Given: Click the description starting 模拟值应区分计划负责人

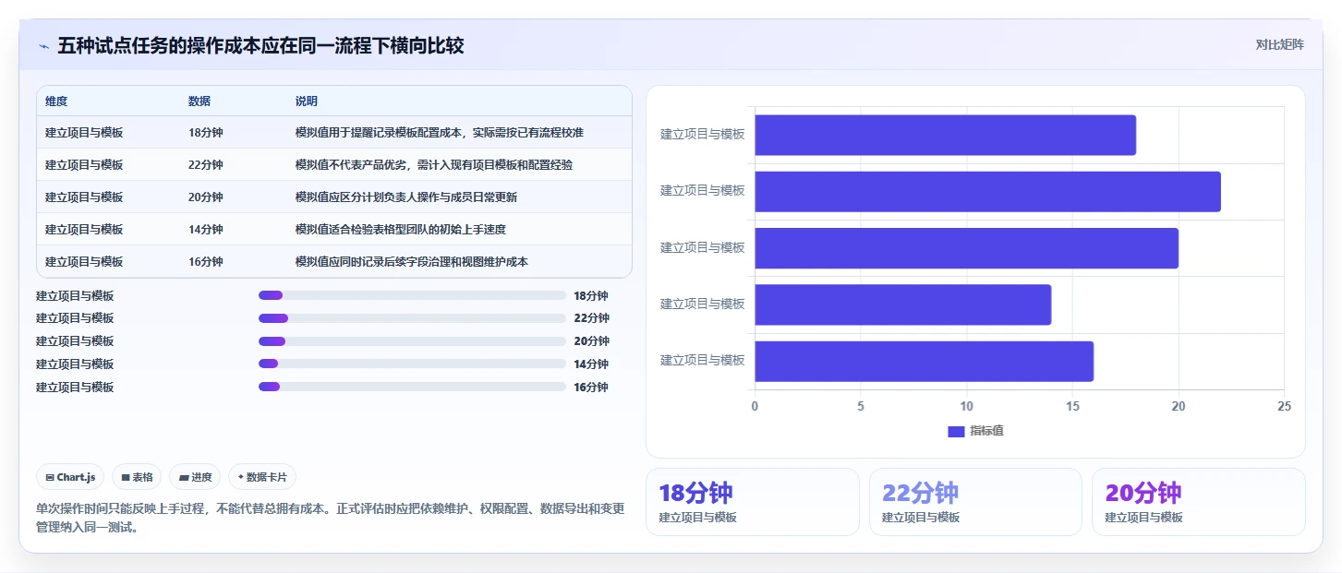Looking at the screenshot, I should (x=406, y=197).
